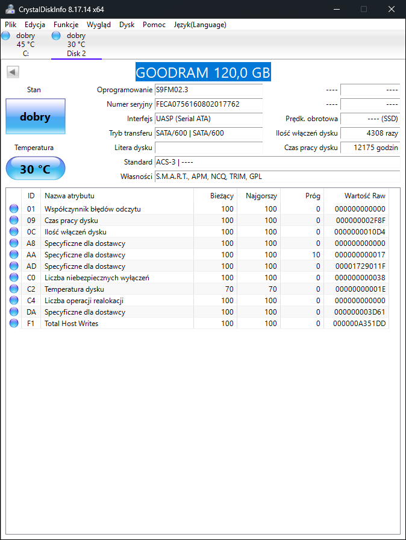Click status orb for attribute AA
The height and width of the screenshot is (540, 406).
(14, 254)
